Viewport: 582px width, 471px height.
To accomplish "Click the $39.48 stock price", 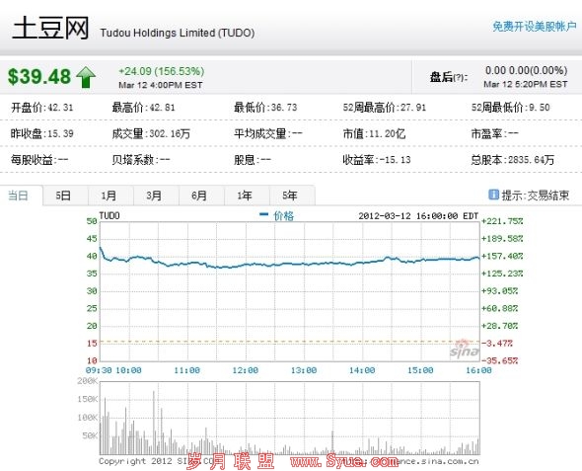I will (x=39, y=77).
